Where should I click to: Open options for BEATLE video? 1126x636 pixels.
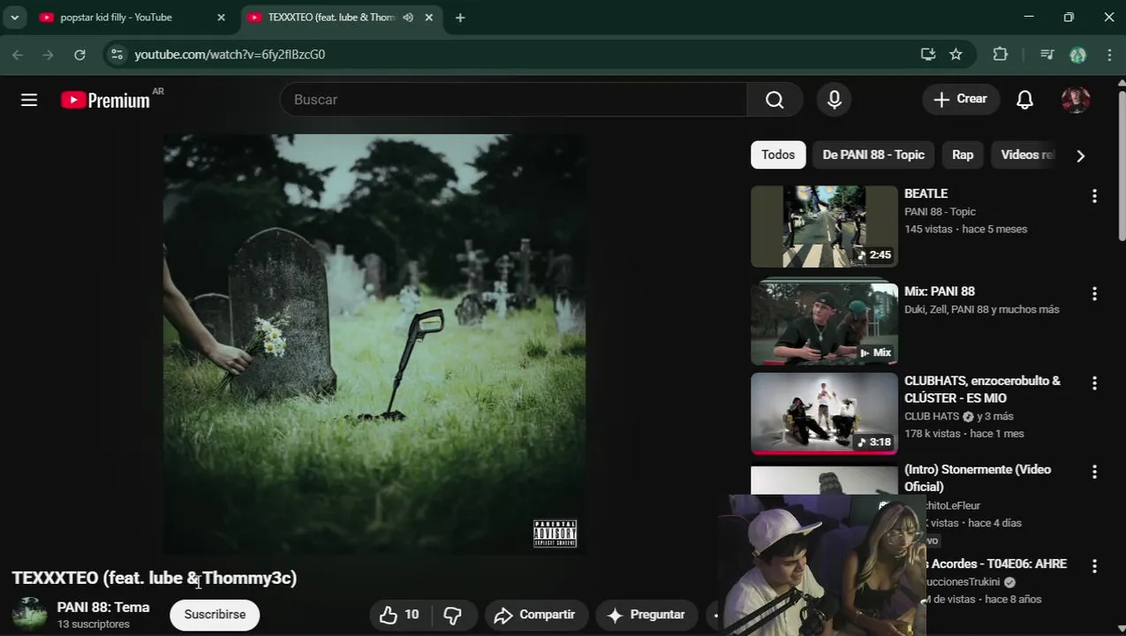point(1094,197)
